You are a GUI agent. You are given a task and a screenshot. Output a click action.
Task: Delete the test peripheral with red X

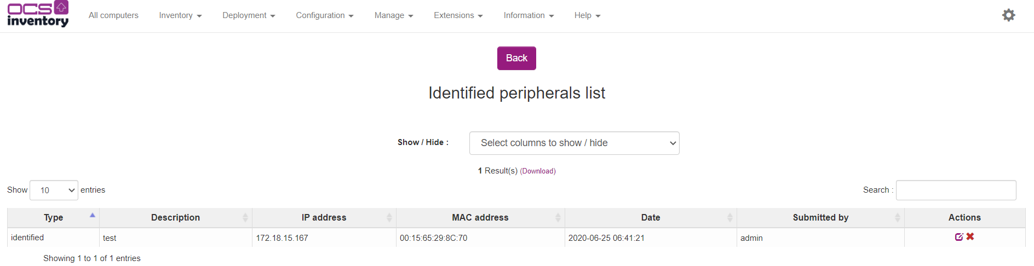pos(970,236)
